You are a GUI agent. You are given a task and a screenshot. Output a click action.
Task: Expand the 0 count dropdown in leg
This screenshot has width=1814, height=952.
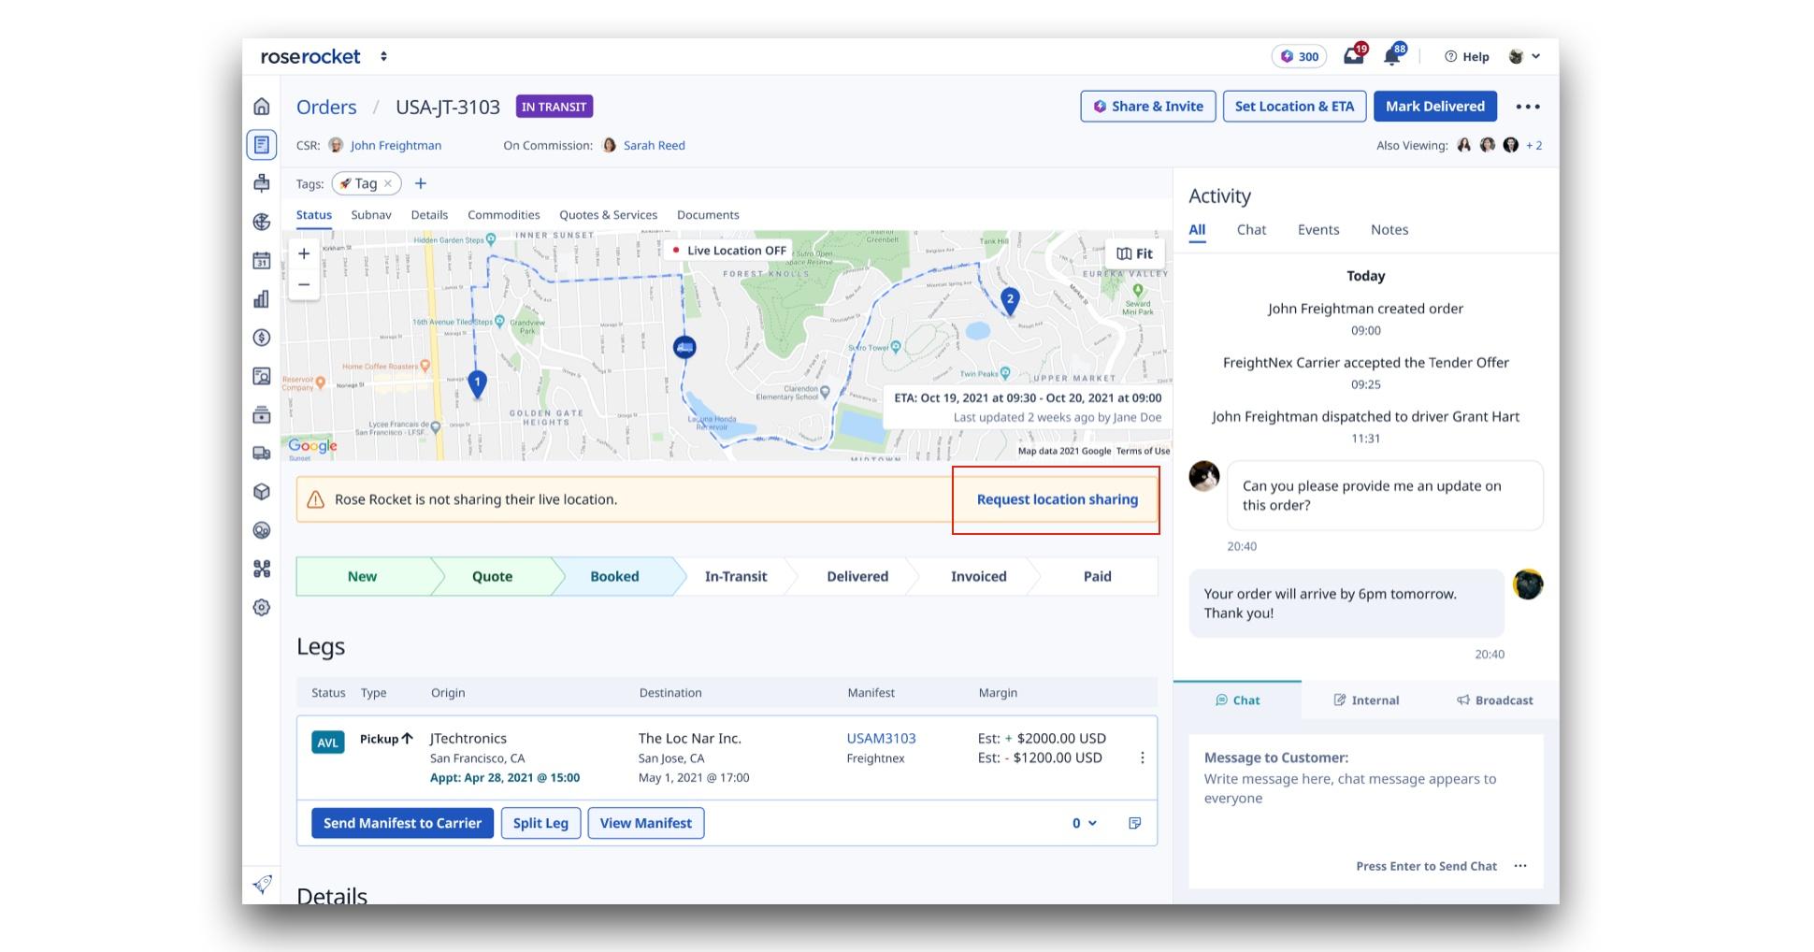[1085, 823]
